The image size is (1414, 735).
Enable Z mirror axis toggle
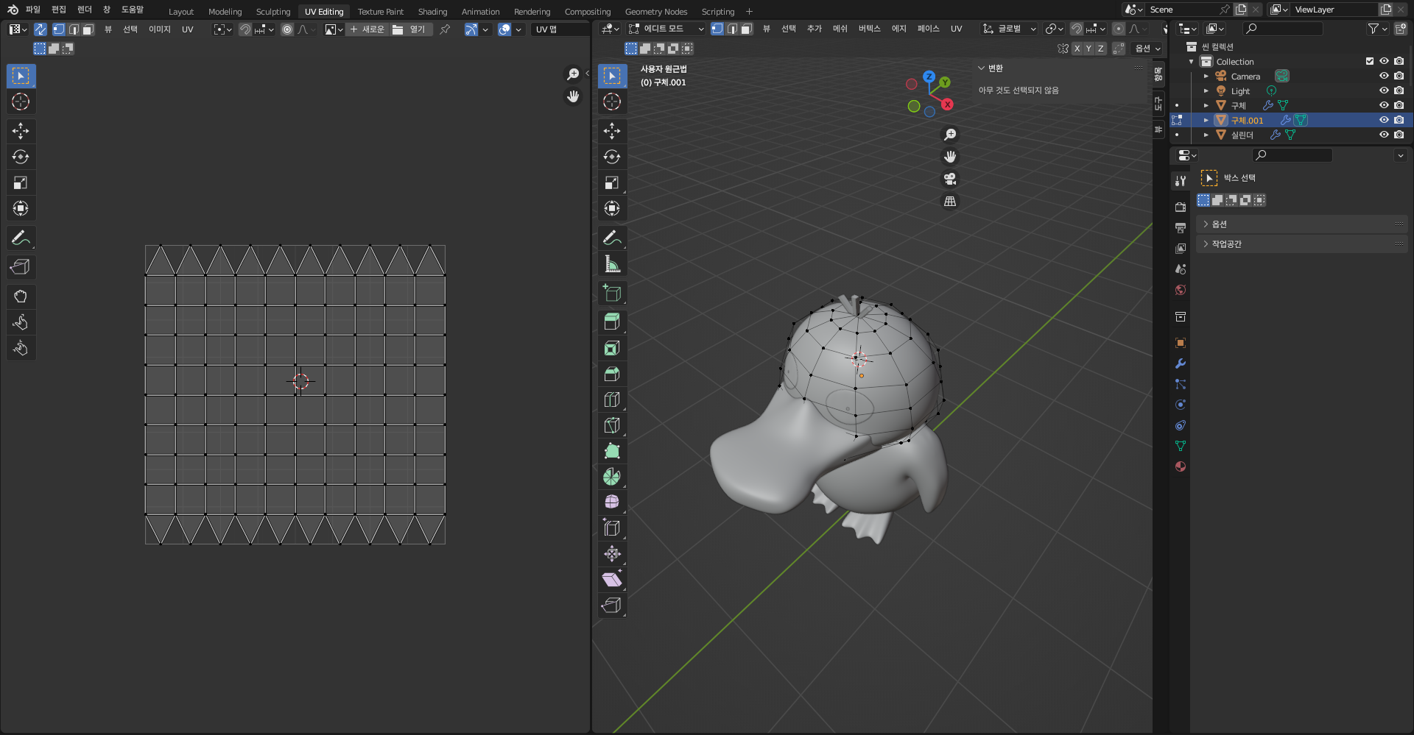pyautogui.click(x=1100, y=49)
